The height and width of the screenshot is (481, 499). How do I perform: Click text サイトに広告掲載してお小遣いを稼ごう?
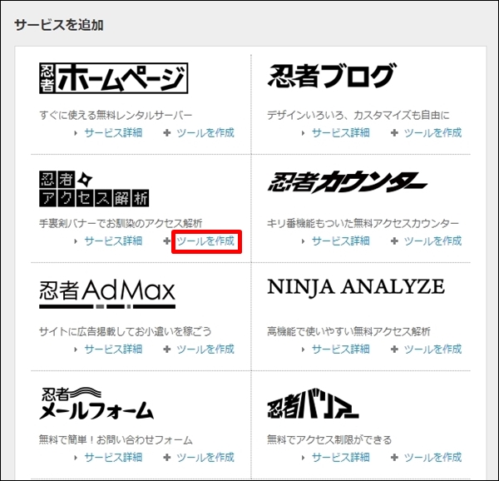point(126,331)
